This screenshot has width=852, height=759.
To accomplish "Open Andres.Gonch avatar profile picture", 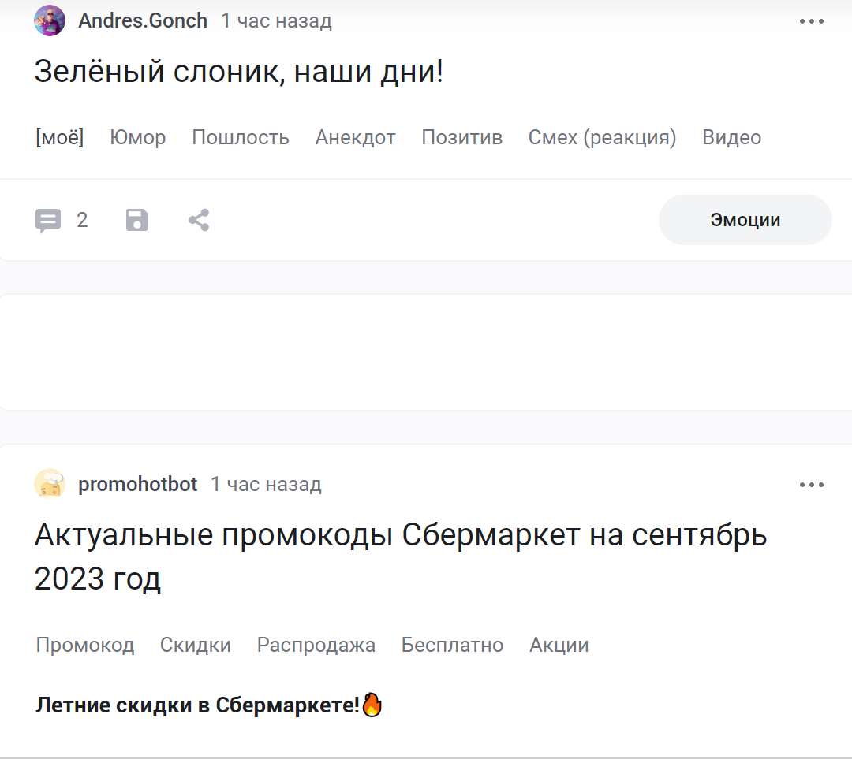I will (x=50, y=20).
